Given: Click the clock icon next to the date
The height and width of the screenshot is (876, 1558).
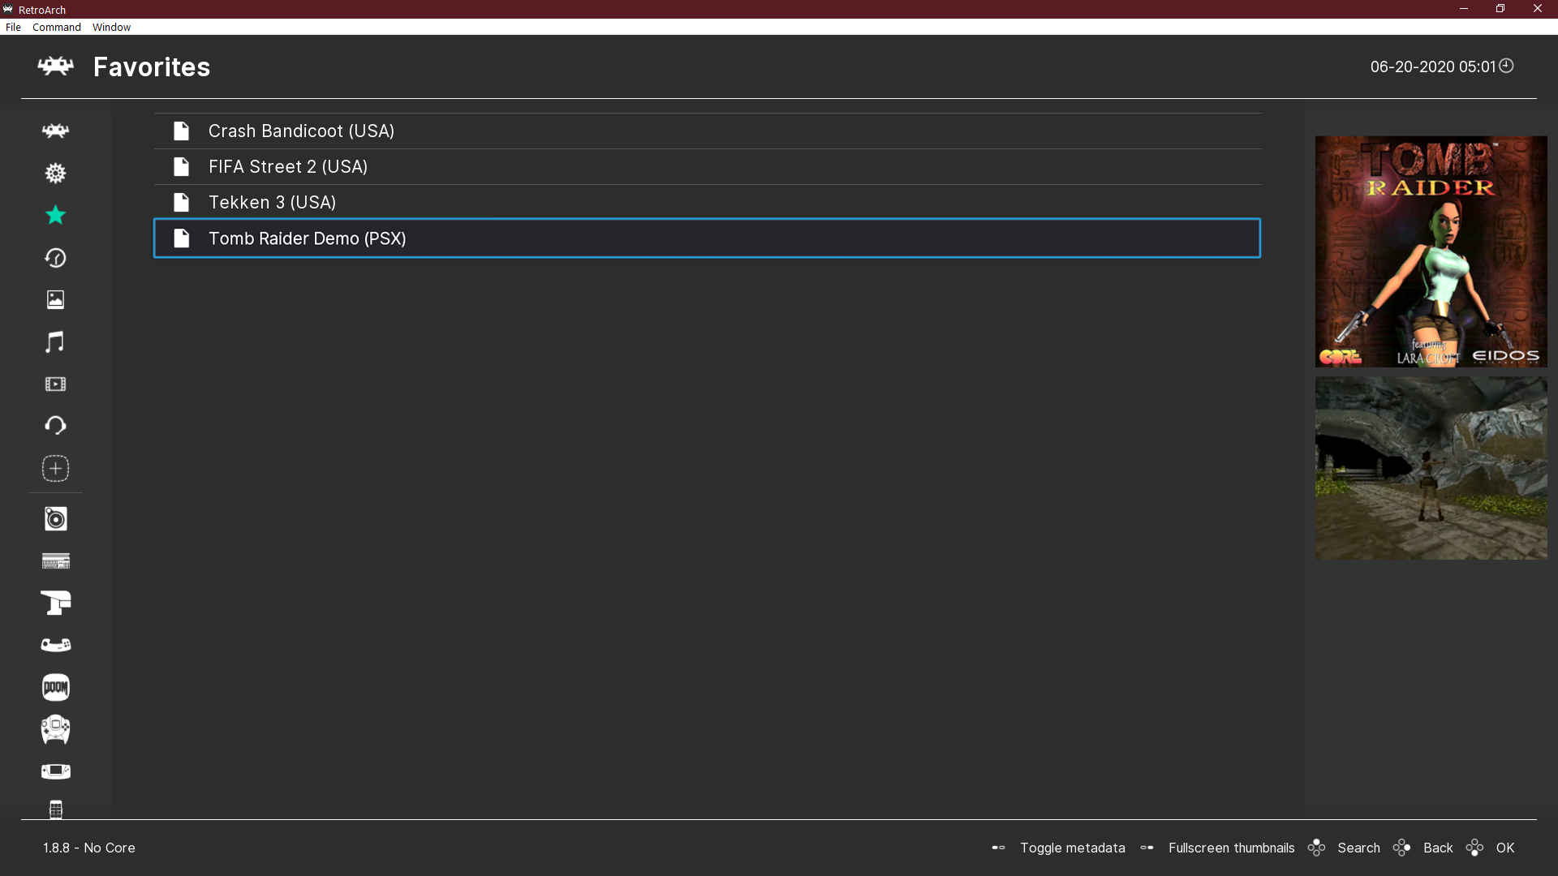Looking at the screenshot, I should pyautogui.click(x=1506, y=66).
